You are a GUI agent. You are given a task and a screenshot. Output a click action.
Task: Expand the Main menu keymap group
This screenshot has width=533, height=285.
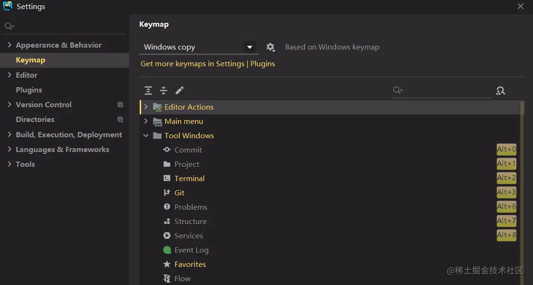[146, 122]
